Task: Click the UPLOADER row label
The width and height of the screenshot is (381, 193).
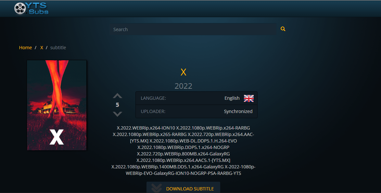Action: coord(153,111)
